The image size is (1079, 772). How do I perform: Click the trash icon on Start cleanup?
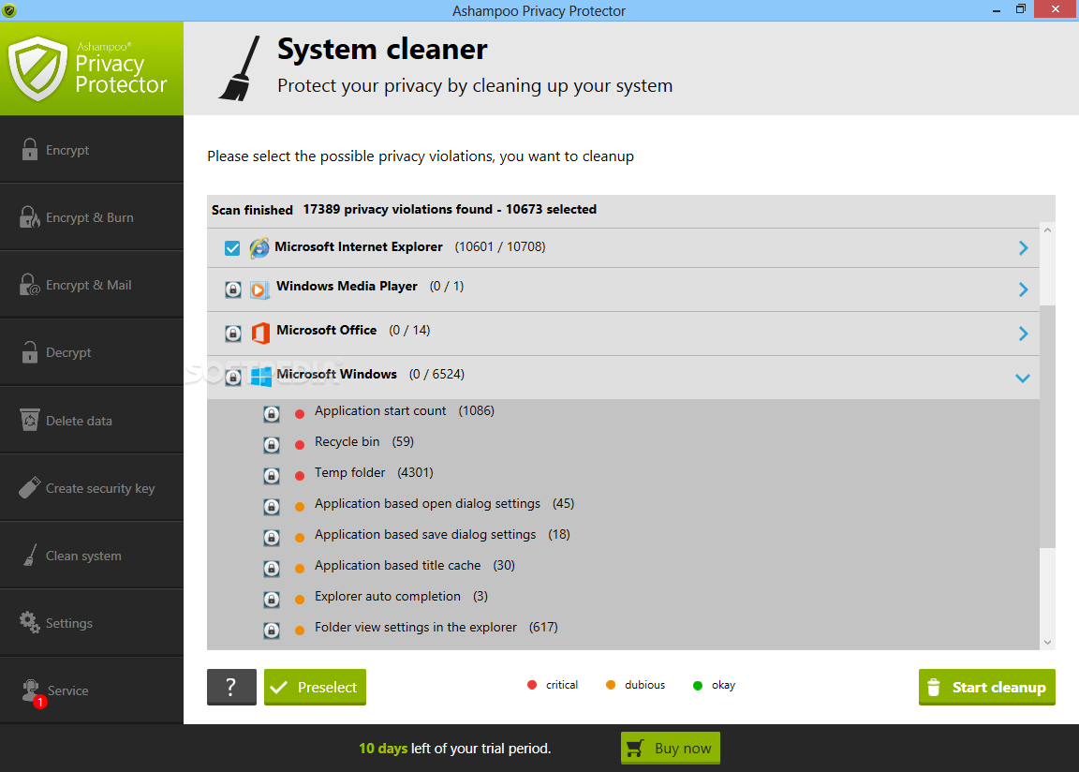(x=933, y=688)
